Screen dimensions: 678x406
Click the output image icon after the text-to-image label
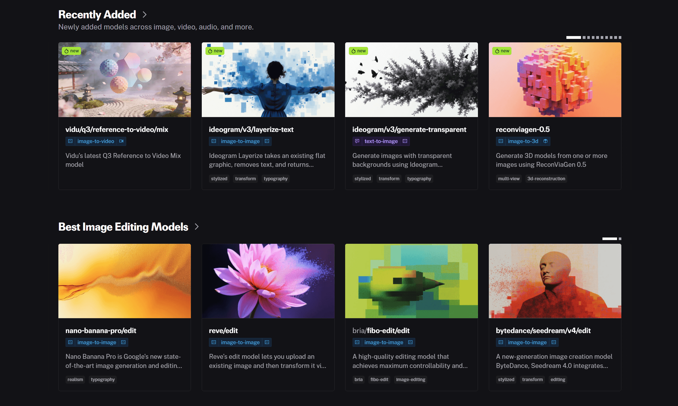pyautogui.click(x=405, y=141)
